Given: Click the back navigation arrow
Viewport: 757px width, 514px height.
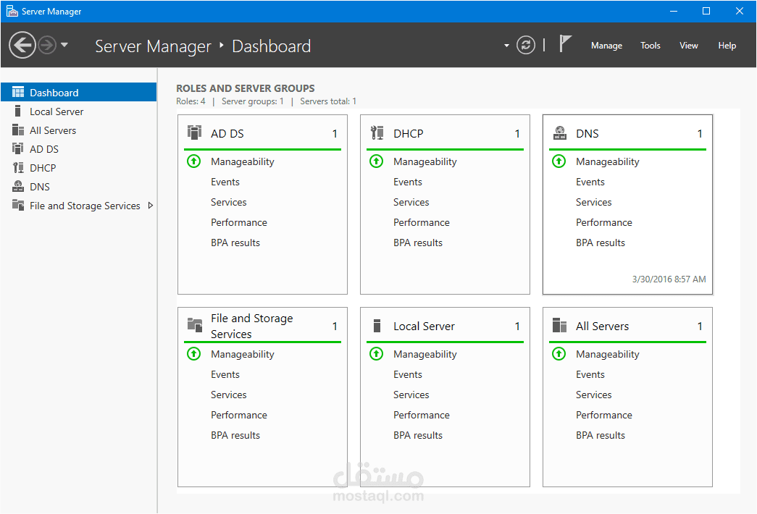Looking at the screenshot, I should coord(22,45).
